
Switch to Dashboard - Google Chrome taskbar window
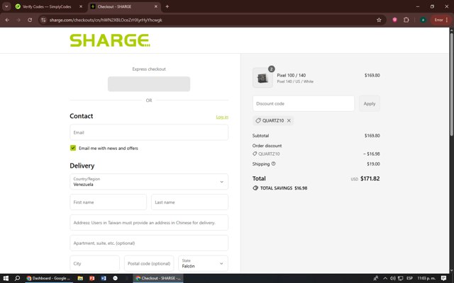[48, 278]
